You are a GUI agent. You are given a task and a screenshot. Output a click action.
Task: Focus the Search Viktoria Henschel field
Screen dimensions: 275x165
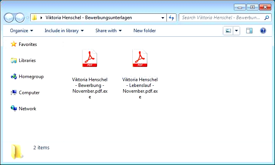(x=225, y=18)
